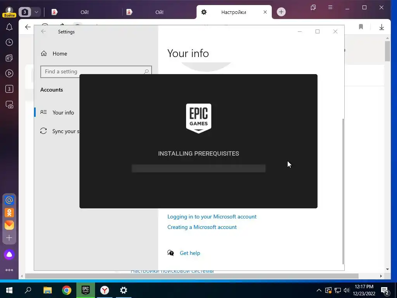Click the Get help link

tap(190, 253)
